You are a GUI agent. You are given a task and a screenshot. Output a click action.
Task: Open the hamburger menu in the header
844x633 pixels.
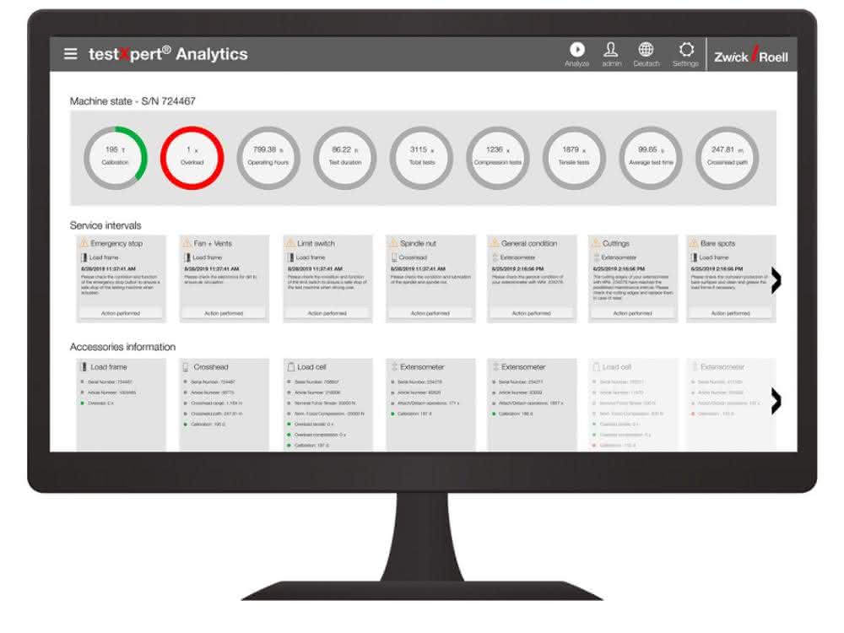71,54
